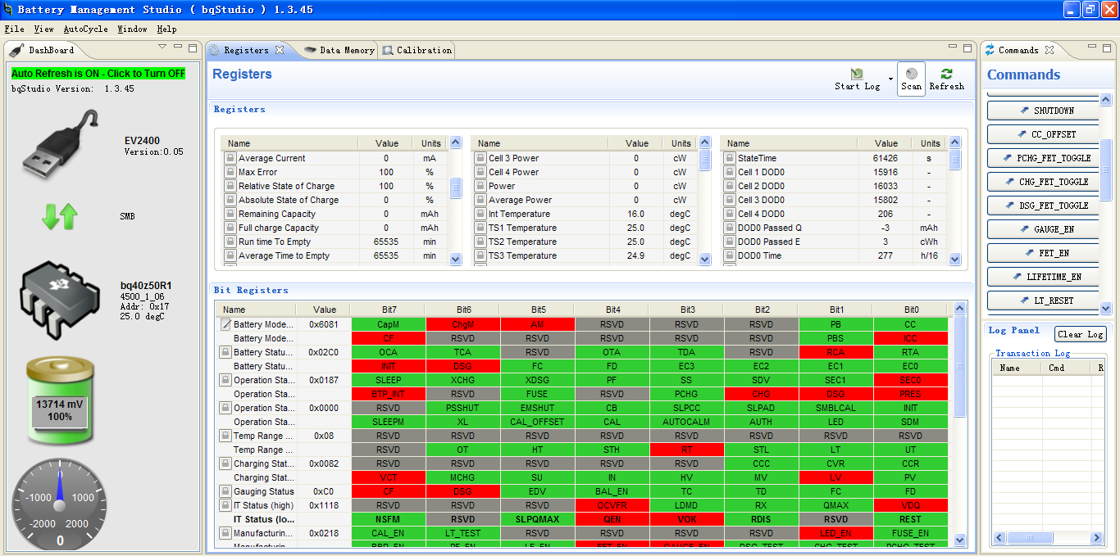Click lock icon beside StateTime
The width and height of the screenshot is (1120, 556).
click(x=729, y=158)
